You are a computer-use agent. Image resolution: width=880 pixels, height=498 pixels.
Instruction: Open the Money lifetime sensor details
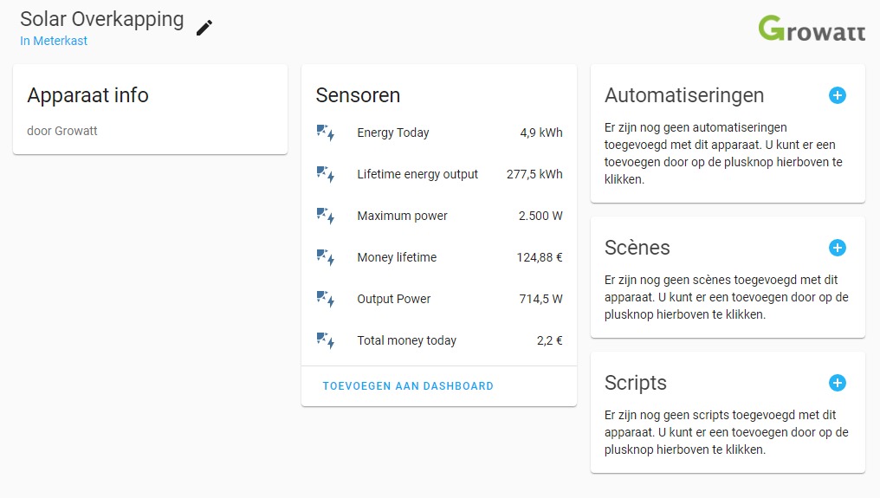pyautogui.click(x=439, y=258)
